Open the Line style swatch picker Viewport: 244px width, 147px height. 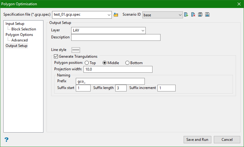(x=76, y=50)
